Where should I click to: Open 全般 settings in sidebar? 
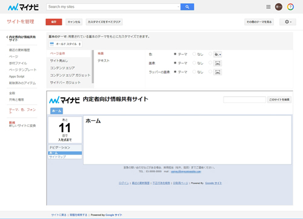(12, 93)
